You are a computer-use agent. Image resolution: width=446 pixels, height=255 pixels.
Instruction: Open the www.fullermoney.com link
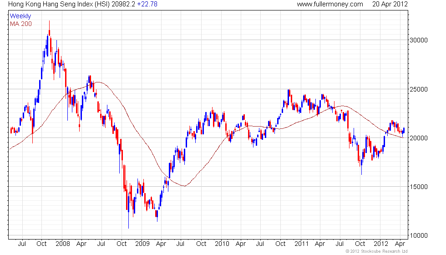pyautogui.click(x=330, y=4)
